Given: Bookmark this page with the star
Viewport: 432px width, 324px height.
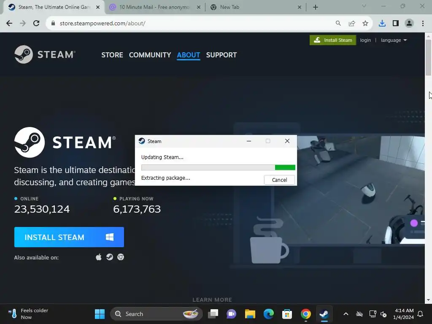Looking at the screenshot, I should [365, 24].
